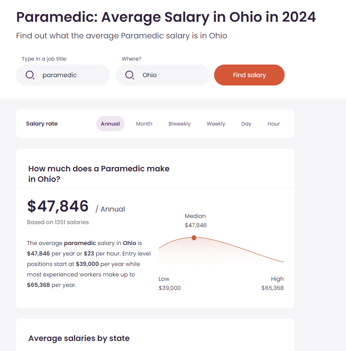
Task: Click the search icon in location field
Action: [129, 75]
